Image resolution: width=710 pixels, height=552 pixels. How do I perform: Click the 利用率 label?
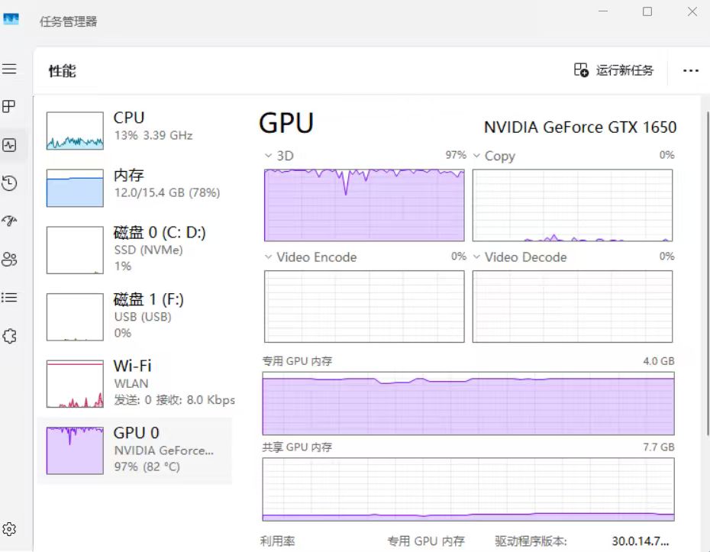[278, 541]
